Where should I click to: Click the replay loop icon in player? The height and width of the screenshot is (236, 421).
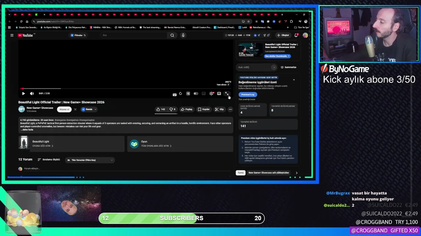tap(180, 94)
